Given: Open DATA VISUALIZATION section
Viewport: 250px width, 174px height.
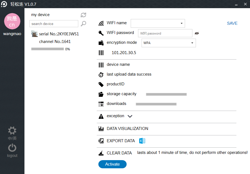Looking at the screenshot, I should pyautogui.click(x=127, y=129).
